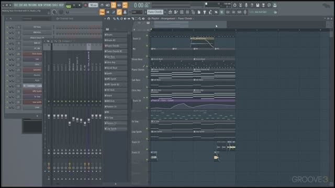Open the Mixer window options menu arrow
The image size is (335, 188).
44,41
